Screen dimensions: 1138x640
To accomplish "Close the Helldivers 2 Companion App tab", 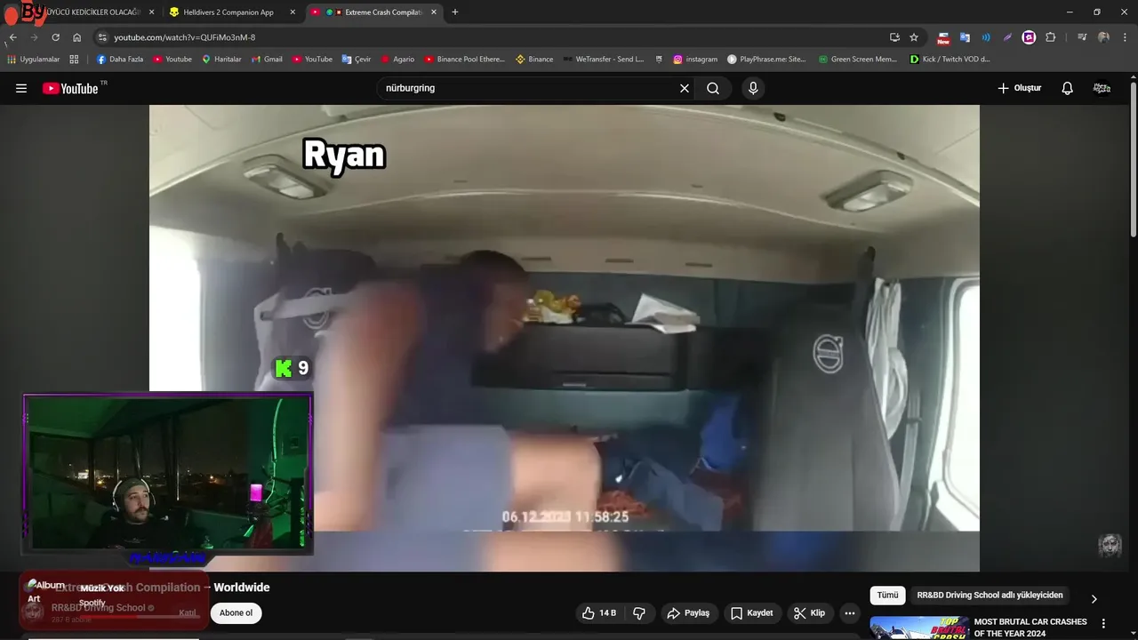I will [293, 12].
